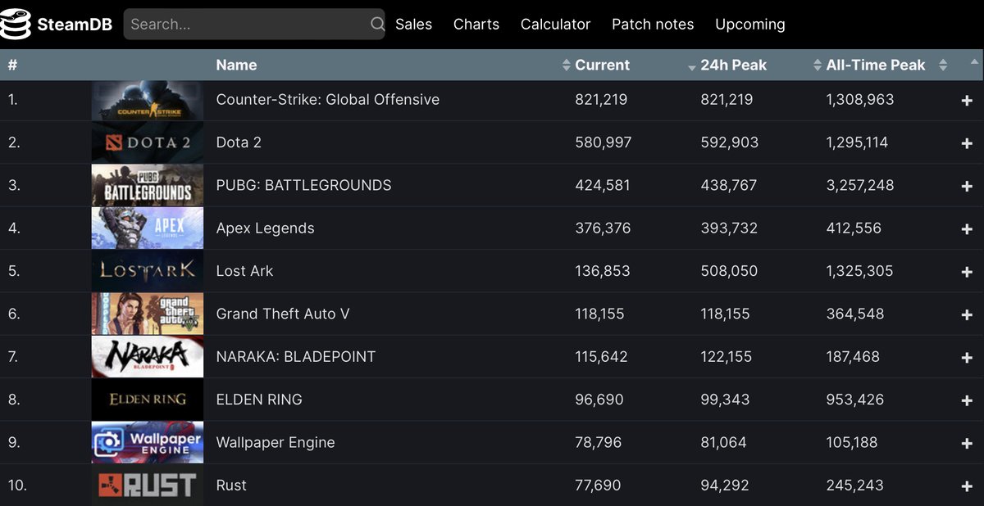Open the Rust name link
Image resolution: width=984 pixels, height=506 pixels.
tap(231, 485)
